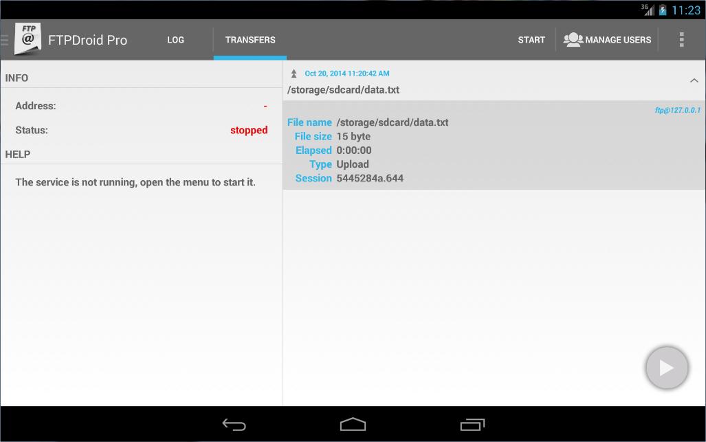
Task: Click the red 'stopped' status value
Action: pos(249,130)
